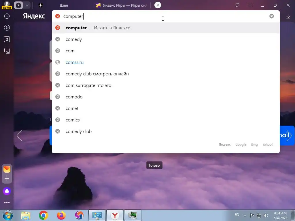The width and height of the screenshot is (295, 221).
Task: Open the sidebar open-tabs counter icon
Action: coord(7,39)
